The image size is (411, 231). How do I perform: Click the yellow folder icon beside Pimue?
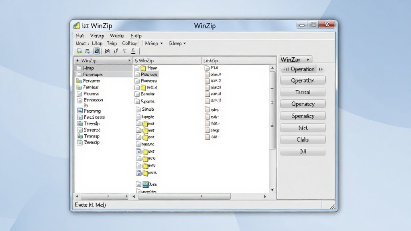click(x=143, y=68)
